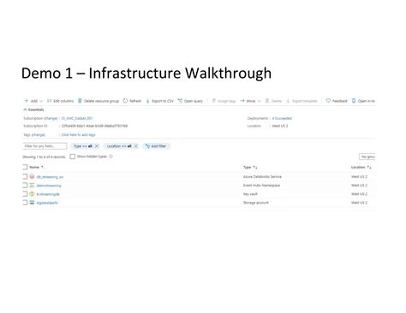406x313 pixels.
Task: Open the No grouping dropdown
Action: pos(367,156)
